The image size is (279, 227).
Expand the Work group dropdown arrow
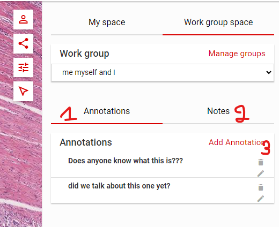tap(269, 72)
